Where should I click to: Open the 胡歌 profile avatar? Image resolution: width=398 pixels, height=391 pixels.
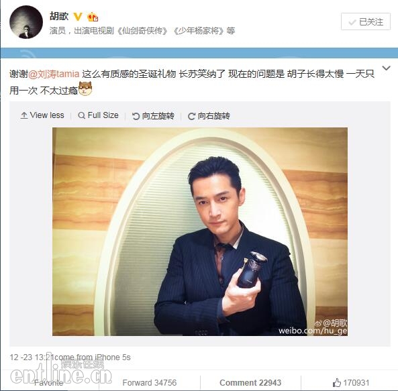[x=26, y=22]
